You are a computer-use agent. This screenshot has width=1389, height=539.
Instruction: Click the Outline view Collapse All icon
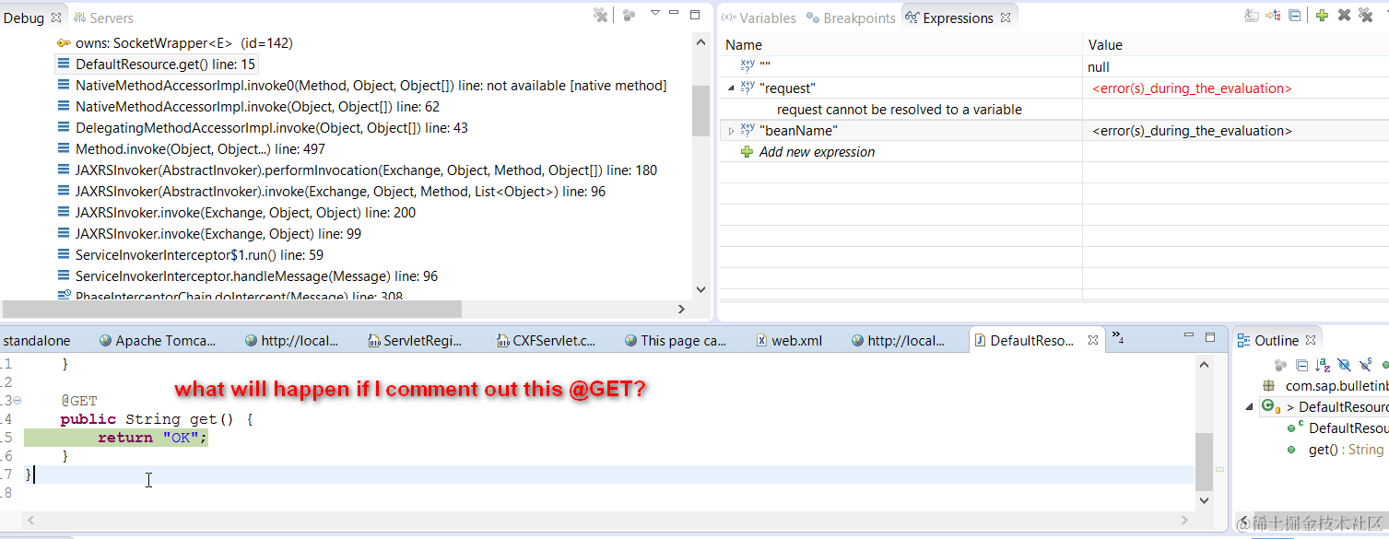(1301, 365)
